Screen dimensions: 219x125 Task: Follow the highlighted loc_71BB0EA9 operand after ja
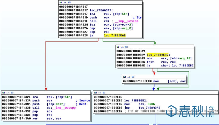coord(115,36)
